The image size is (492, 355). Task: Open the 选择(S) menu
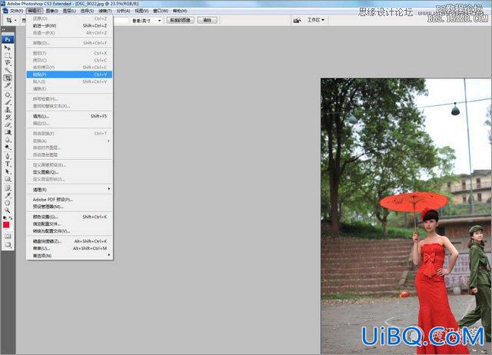(87, 11)
